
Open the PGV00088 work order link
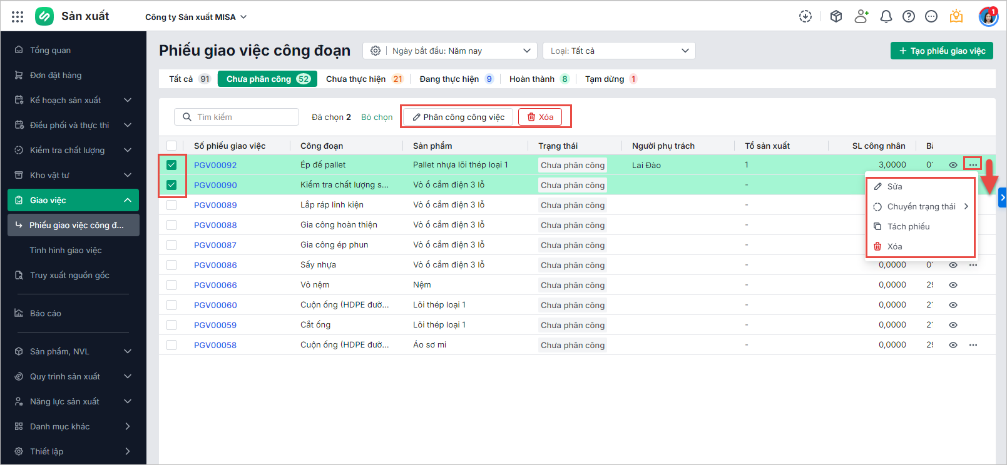click(x=215, y=225)
